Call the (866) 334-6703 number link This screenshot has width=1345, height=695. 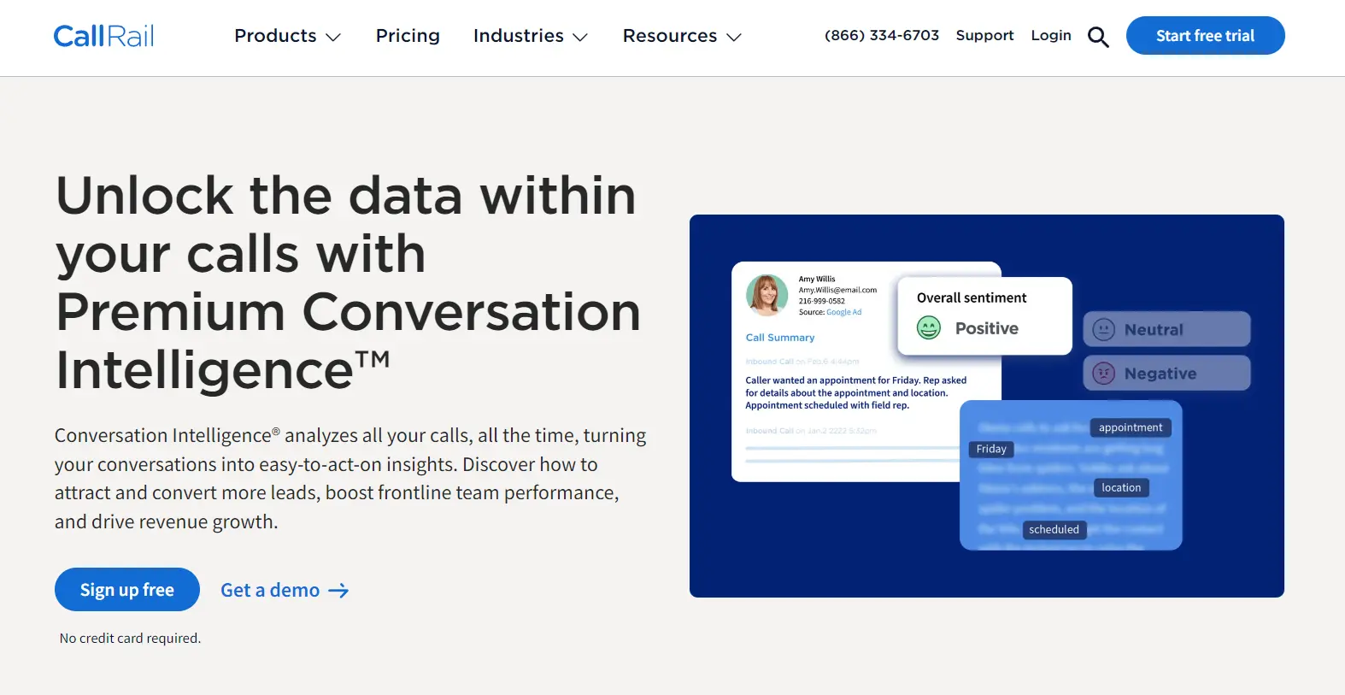tap(882, 35)
